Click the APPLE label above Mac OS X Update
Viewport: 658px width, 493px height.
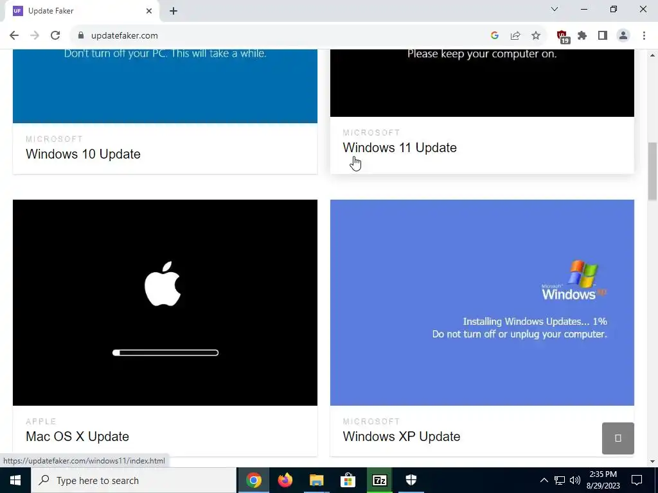(x=41, y=422)
